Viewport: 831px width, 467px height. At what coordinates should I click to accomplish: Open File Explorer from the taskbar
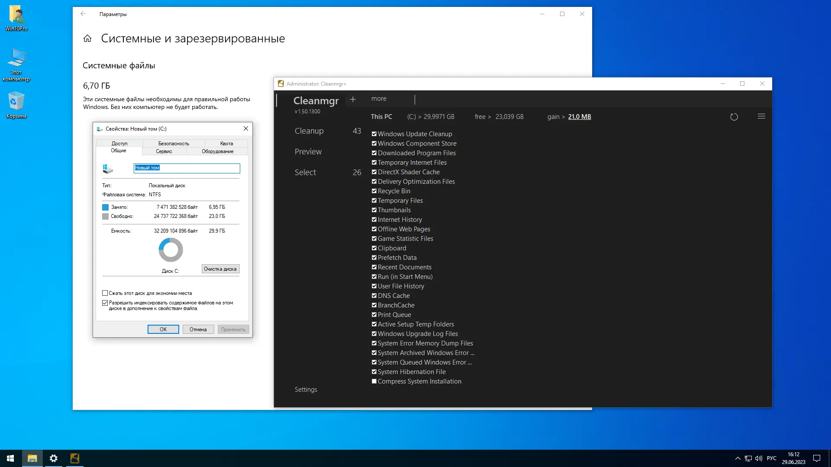click(x=32, y=458)
